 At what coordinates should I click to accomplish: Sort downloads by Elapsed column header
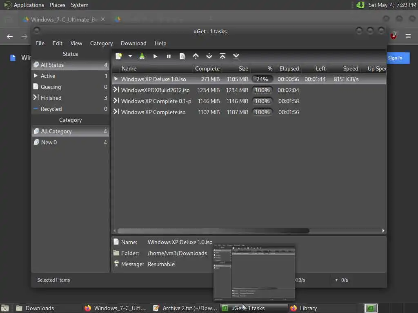coord(289,68)
